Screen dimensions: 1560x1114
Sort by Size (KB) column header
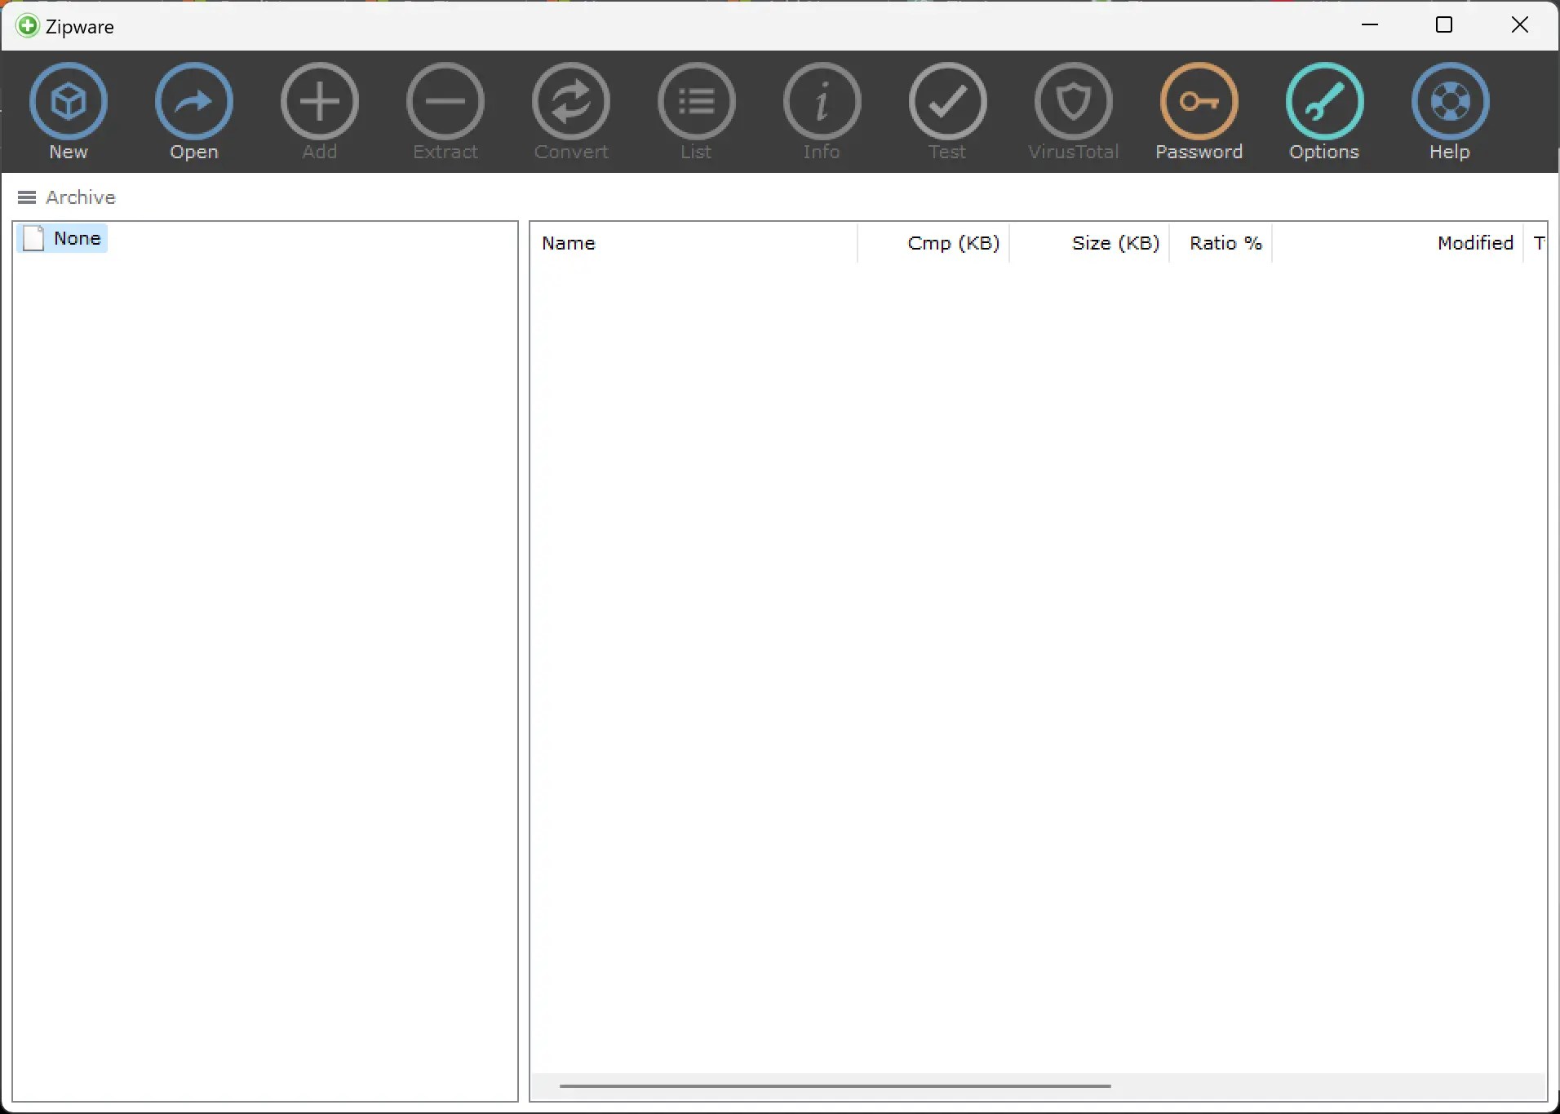pyautogui.click(x=1089, y=243)
